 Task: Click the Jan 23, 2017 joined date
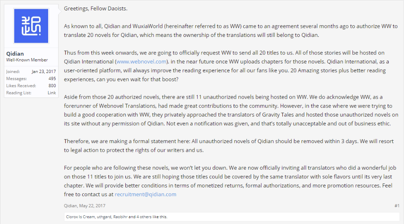44,71
